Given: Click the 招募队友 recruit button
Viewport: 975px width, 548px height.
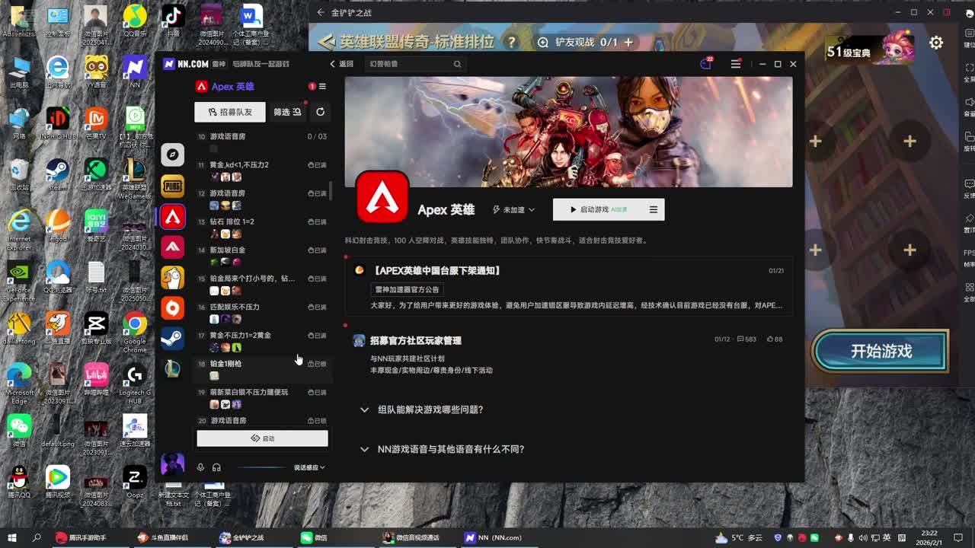Looking at the screenshot, I should [230, 112].
